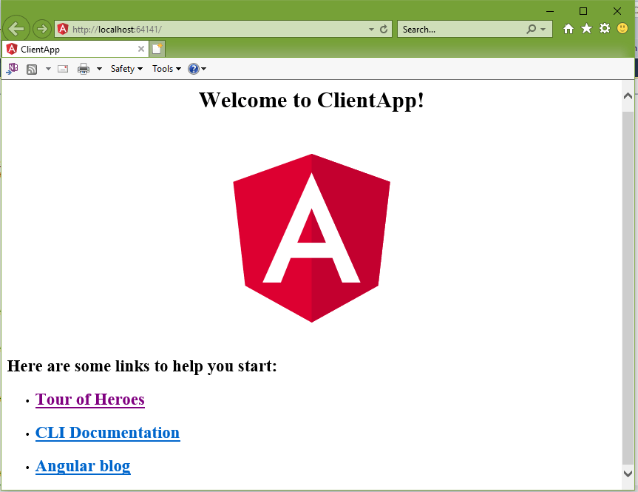The width and height of the screenshot is (638, 492).
Task: Click the smiley feedback icon
Action: [622, 29]
